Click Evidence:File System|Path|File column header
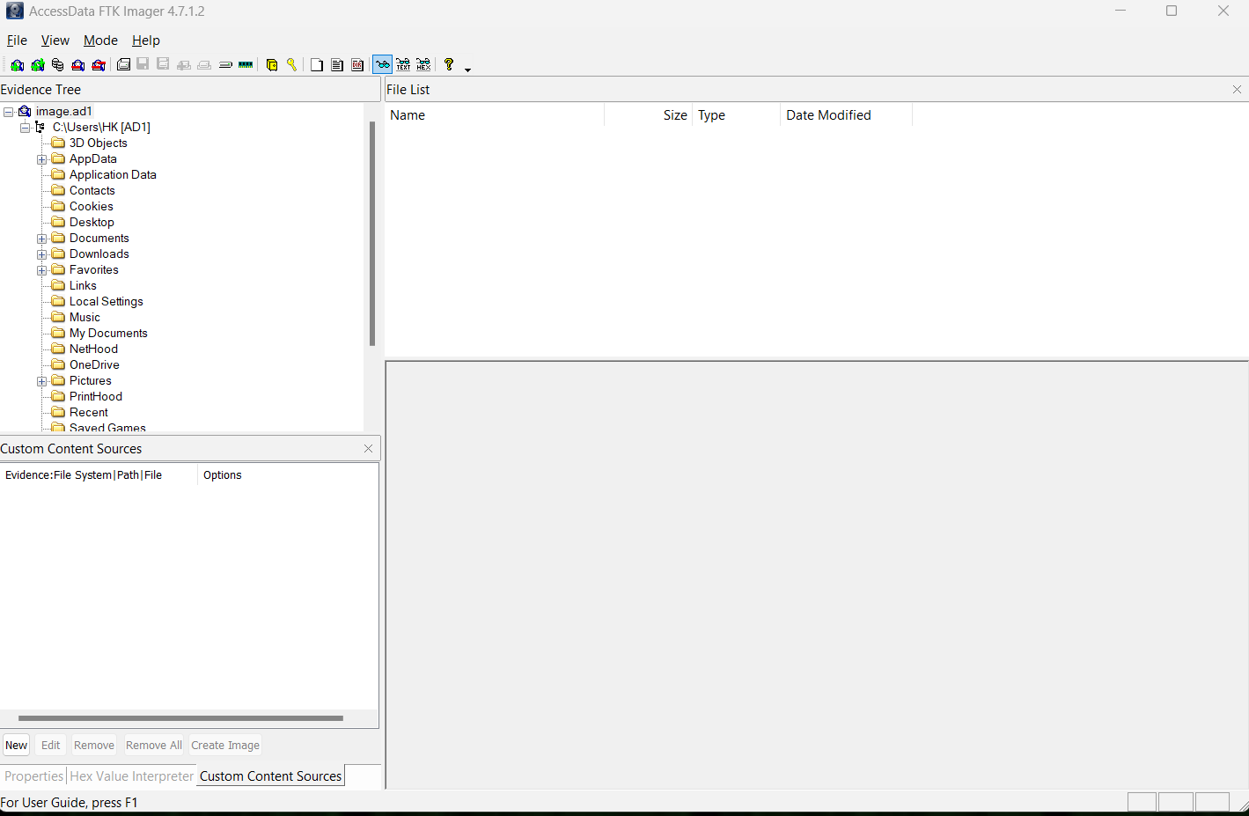The height and width of the screenshot is (816, 1249). [99, 475]
